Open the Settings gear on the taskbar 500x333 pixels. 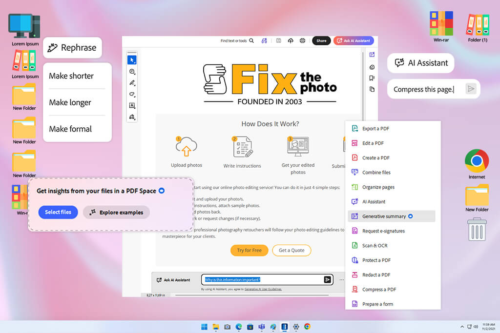pos(296,327)
